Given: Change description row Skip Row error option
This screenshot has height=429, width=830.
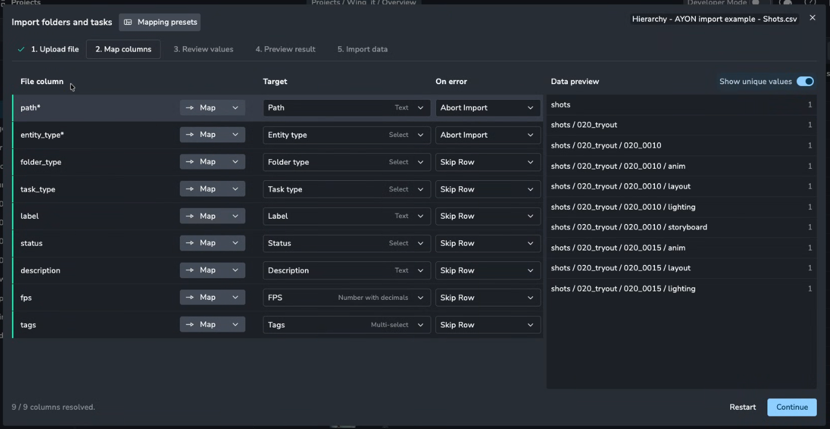Looking at the screenshot, I should pyautogui.click(x=488, y=270).
